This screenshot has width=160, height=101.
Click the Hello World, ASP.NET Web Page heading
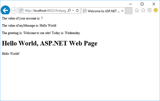coord(50,43)
